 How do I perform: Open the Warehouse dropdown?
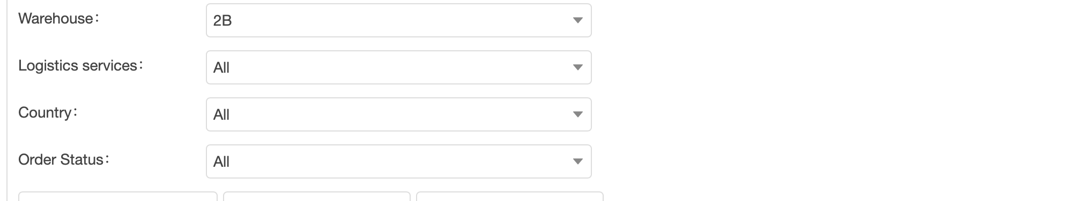[x=398, y=20]
